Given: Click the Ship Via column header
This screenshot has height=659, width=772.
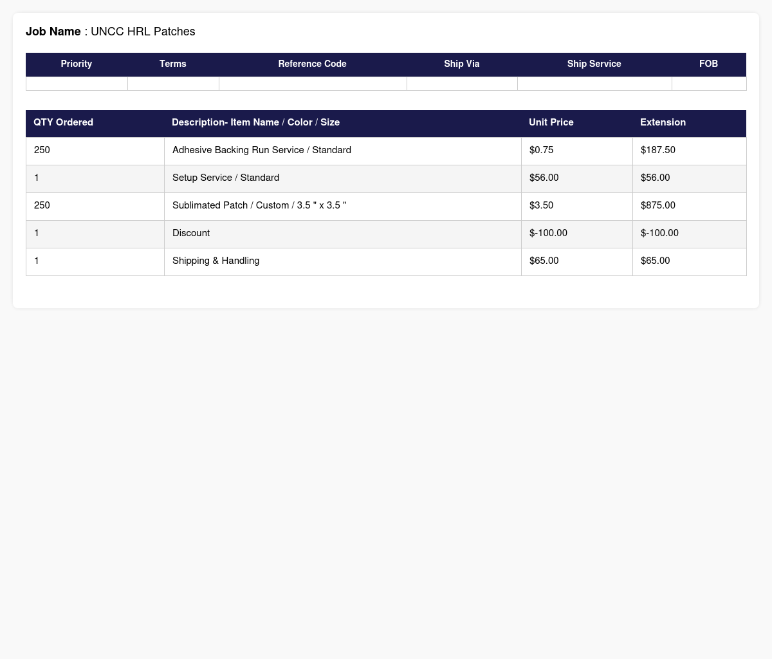Looking at the screenshot, I should pos(462,64).
